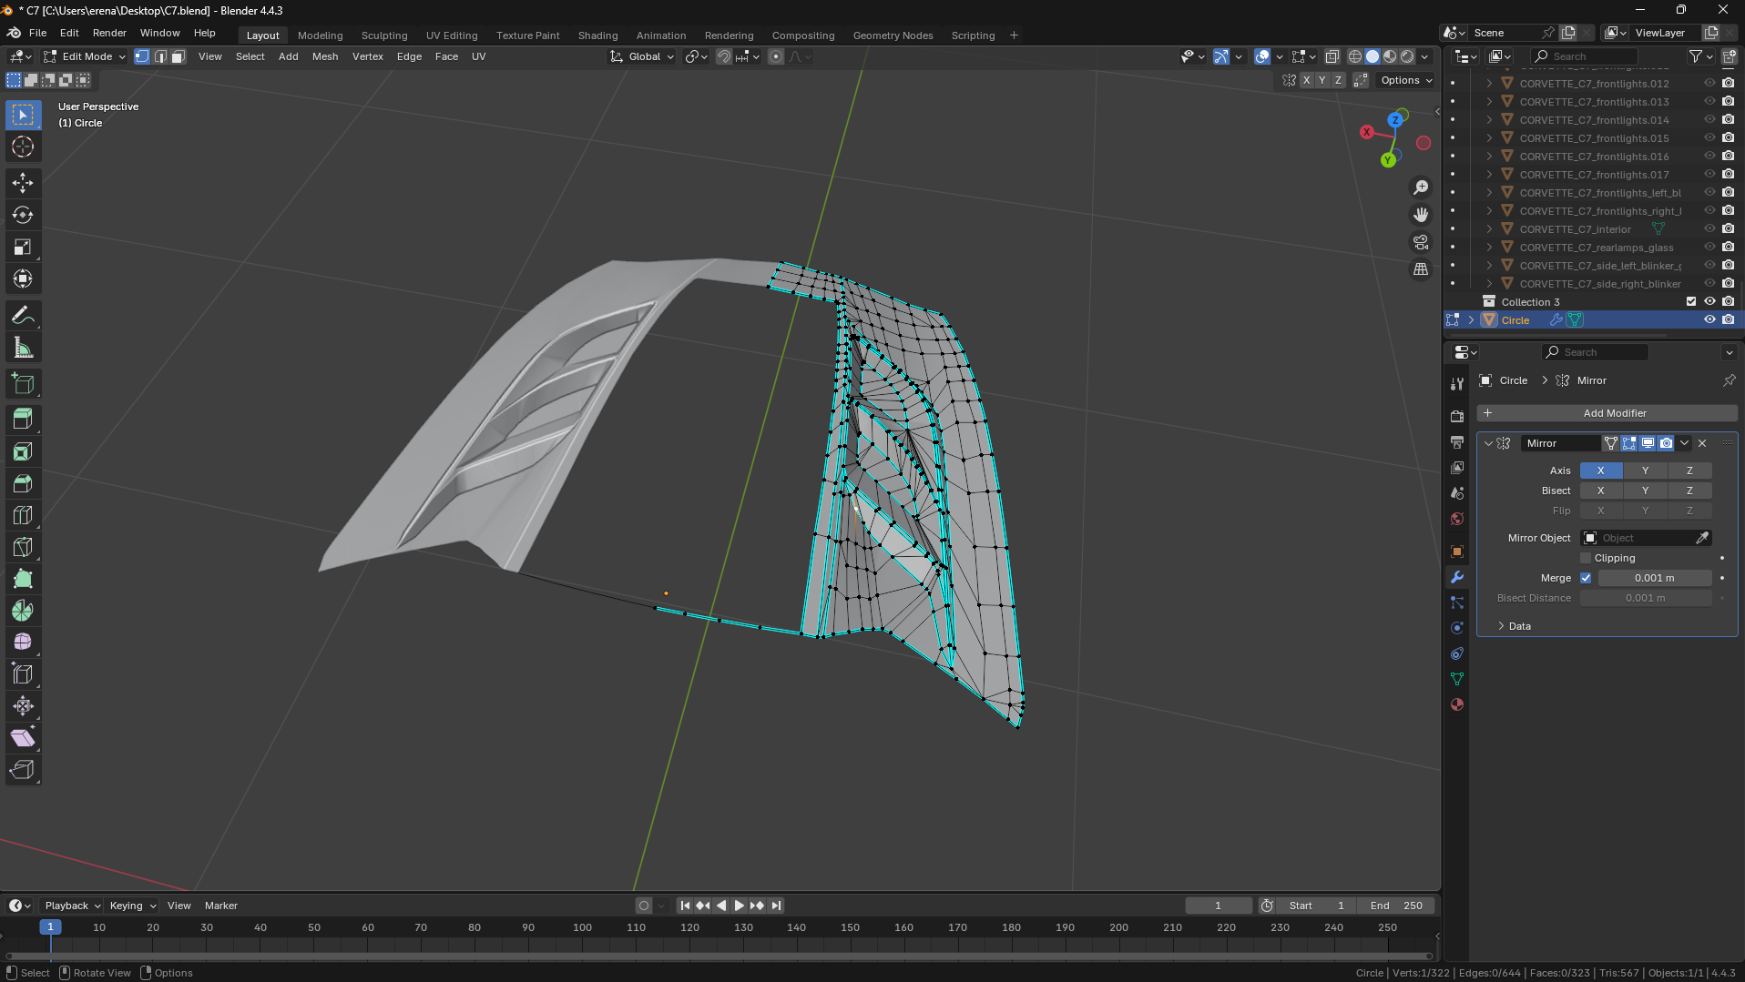Switch to the Sculpting workspace tab
This screenshot has width=1745, height=982.
tap(383, 35)
